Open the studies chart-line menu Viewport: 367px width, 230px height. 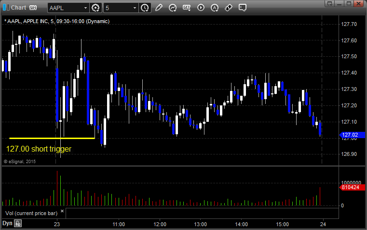(173, 8)
